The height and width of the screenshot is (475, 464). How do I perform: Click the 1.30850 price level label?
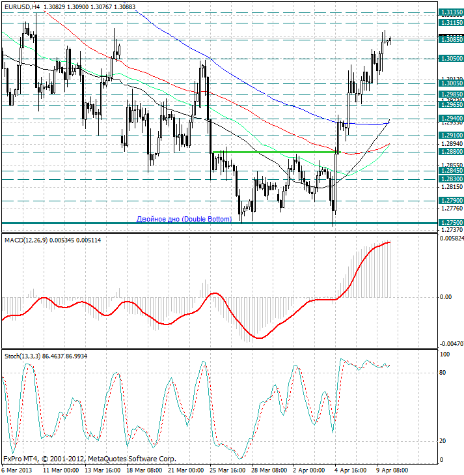[451, 39]
